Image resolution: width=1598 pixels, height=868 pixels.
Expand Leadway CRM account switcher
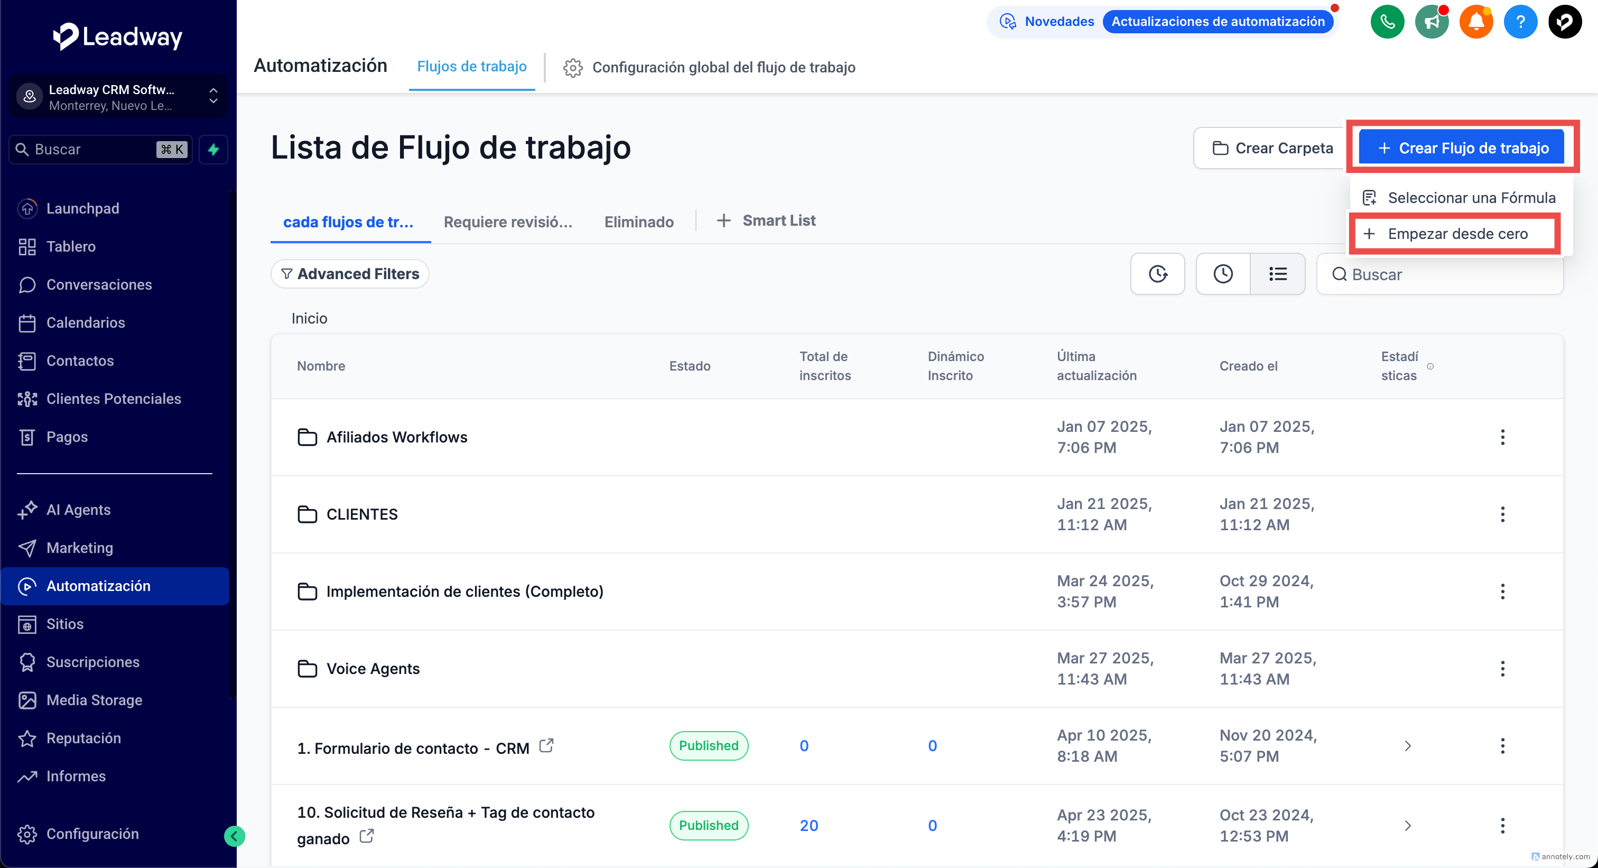213,96
